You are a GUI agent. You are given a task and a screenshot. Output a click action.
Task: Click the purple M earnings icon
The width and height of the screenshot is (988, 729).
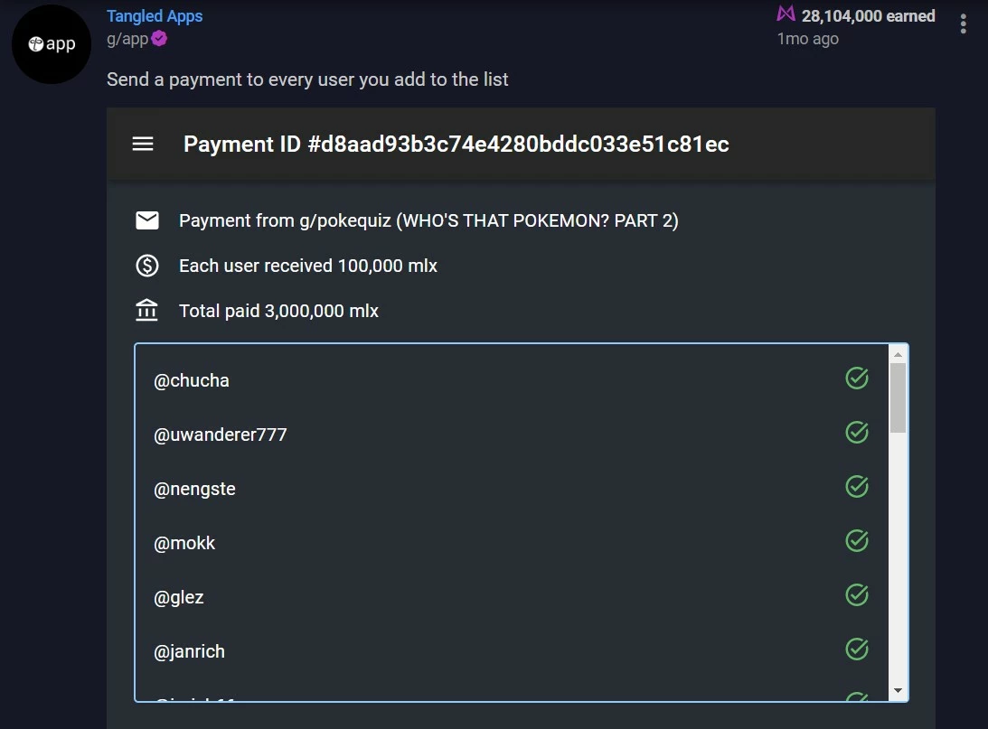click(786, 14)
